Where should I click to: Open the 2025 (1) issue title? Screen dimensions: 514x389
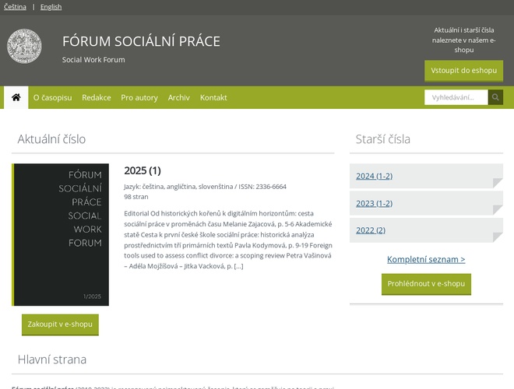[143, 170]
